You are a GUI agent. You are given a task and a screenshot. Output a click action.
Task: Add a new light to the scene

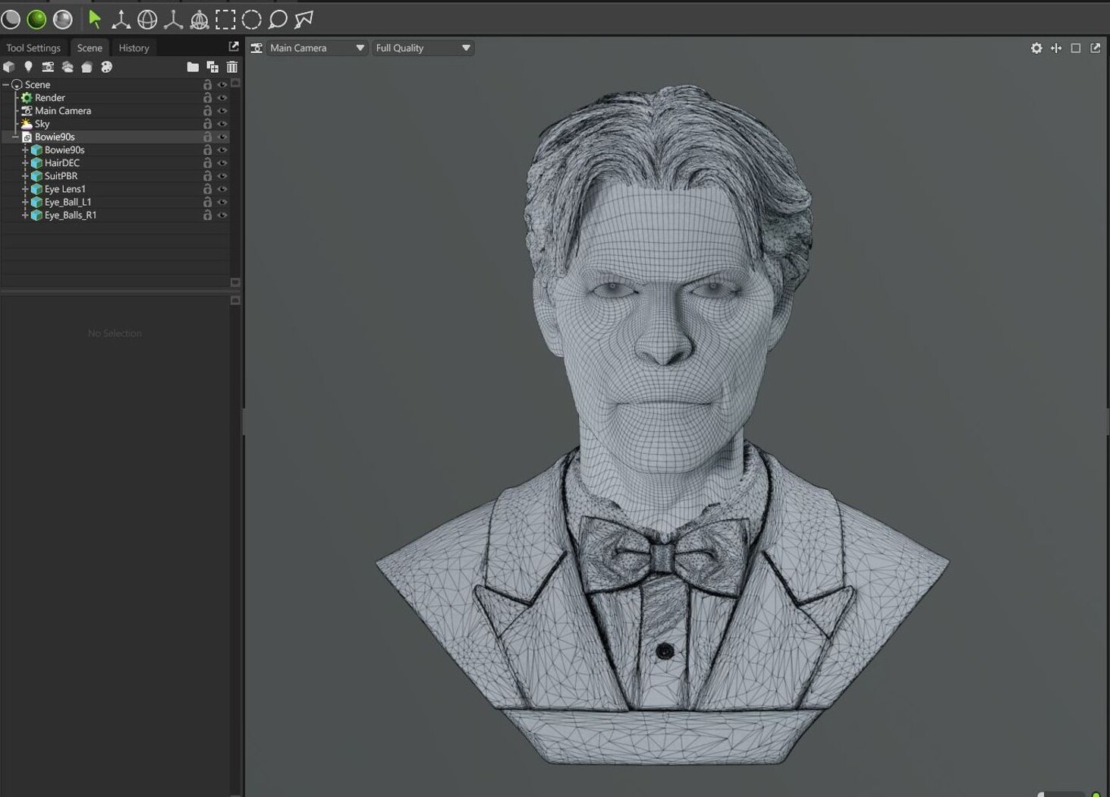point(28,67)
